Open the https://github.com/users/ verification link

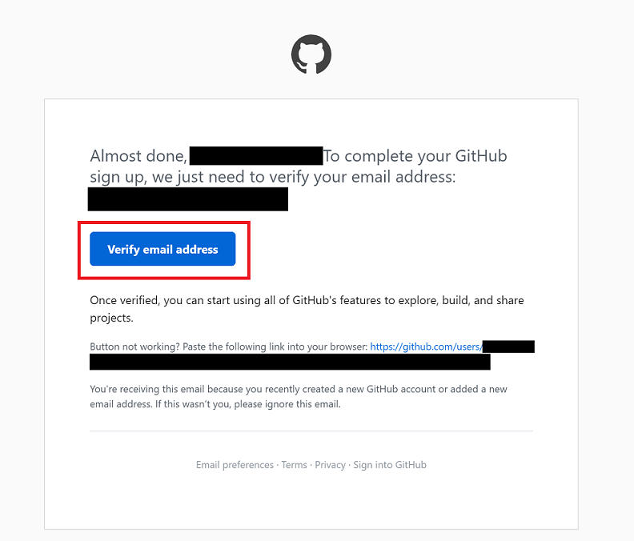tap(426, 347)
